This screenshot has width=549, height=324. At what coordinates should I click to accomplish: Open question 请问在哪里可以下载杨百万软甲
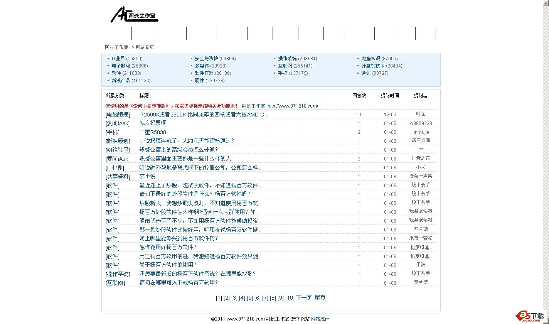pos(179,283)
